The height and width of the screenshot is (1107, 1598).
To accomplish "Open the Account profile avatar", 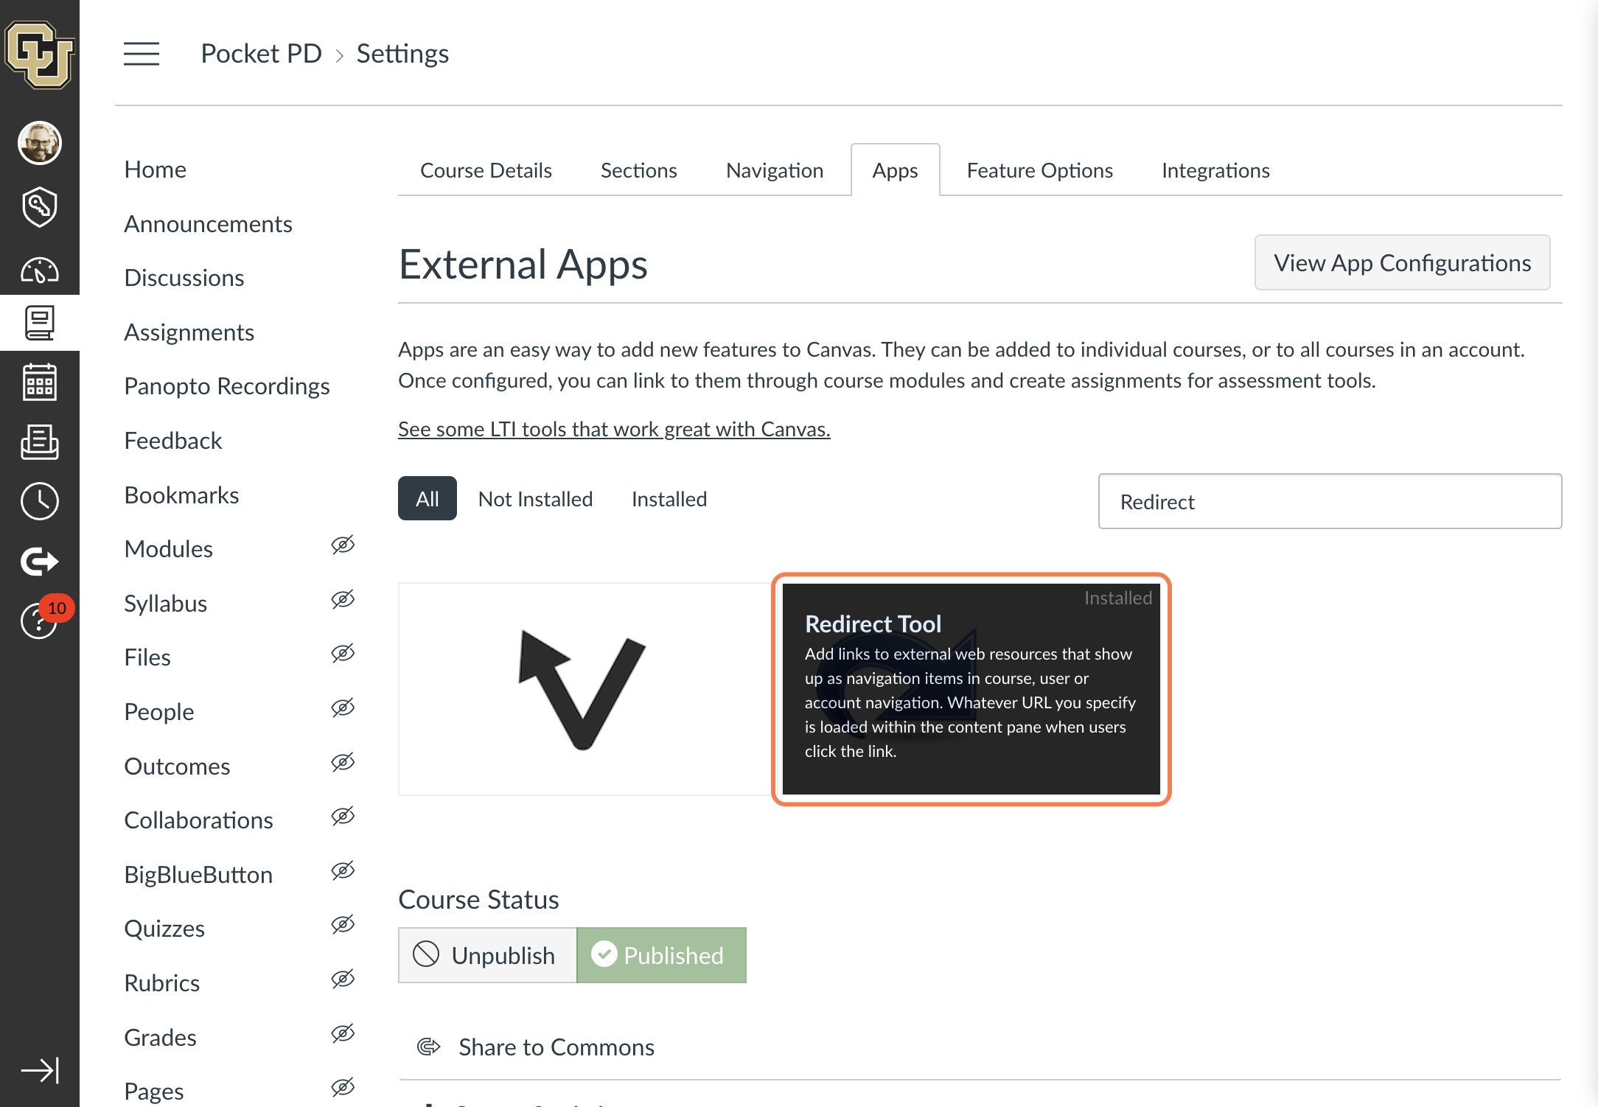I will [39, 142].
